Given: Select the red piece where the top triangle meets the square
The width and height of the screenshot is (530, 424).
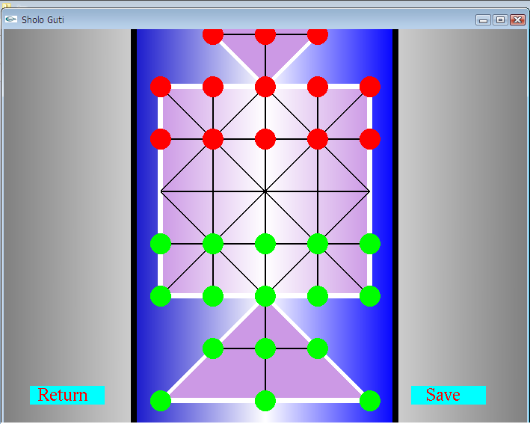Looking at the screenshot, I should [265, 87].
